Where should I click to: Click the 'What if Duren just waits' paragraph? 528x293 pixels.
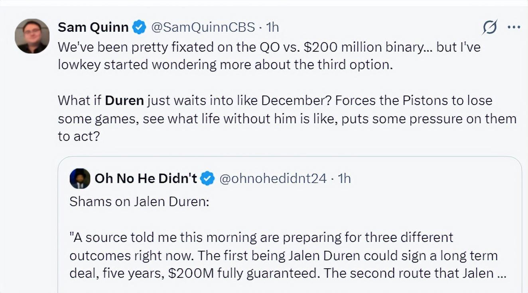287,119
